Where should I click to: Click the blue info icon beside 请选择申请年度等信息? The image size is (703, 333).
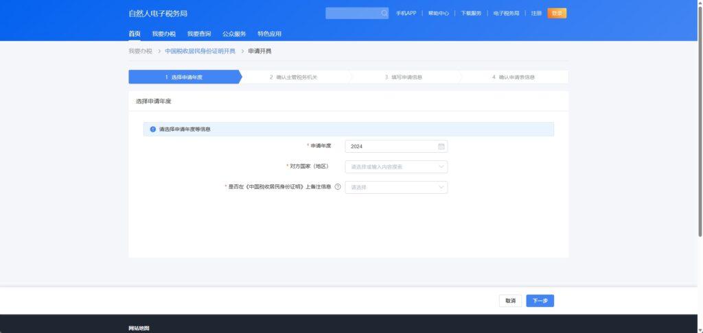coord(153,129)
